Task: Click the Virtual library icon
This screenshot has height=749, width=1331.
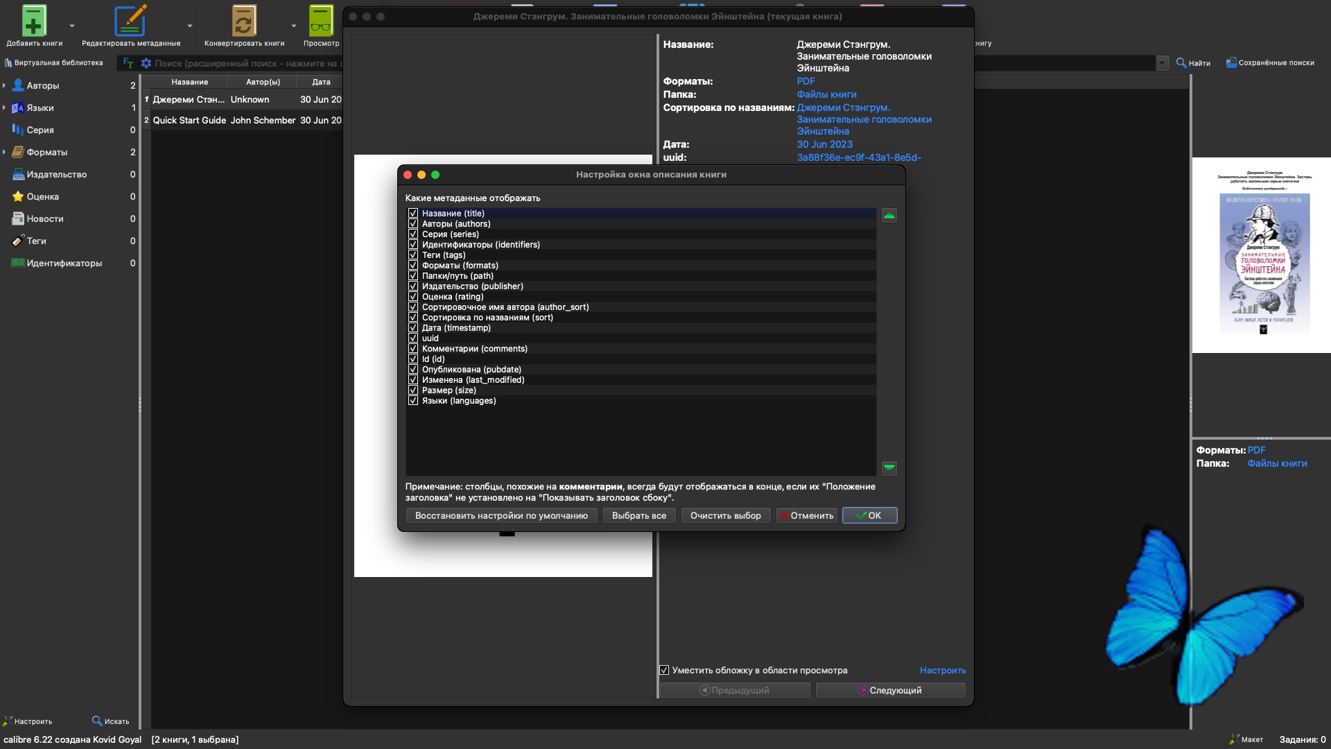Action: (x=8, y=63)
